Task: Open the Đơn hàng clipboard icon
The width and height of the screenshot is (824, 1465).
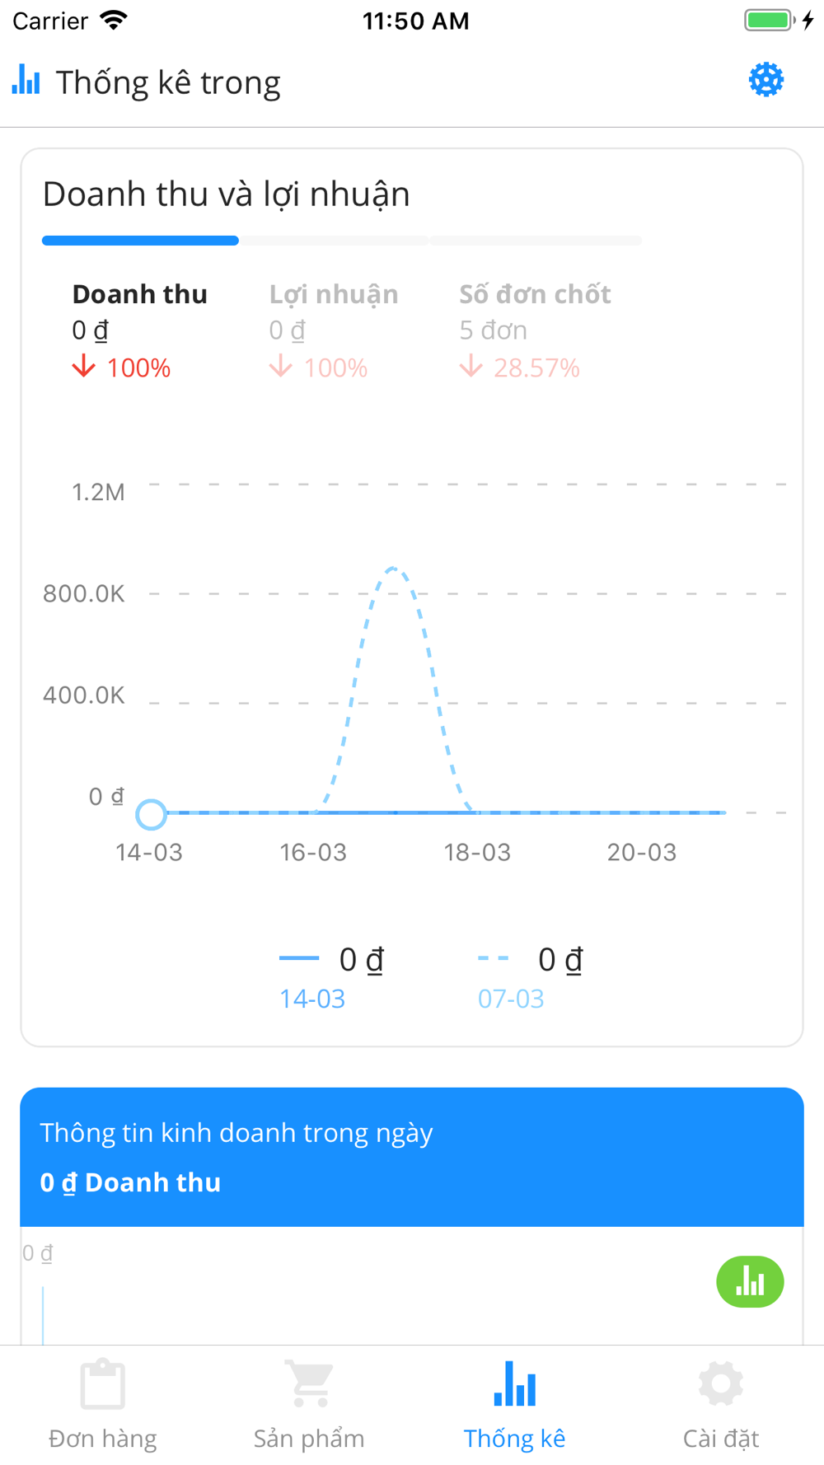Action: pyautogui.click(x=103, y=1384)
